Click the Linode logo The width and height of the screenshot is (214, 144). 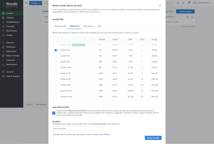(x=9, y=4)
